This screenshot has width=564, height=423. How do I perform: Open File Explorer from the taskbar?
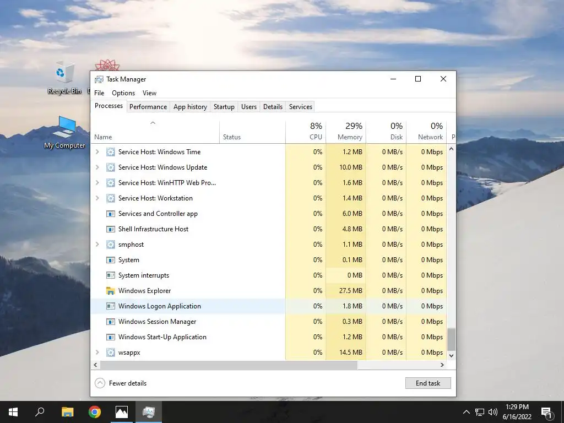tap(67, 412)
